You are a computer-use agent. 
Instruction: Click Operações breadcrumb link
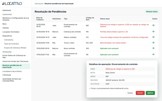pos(39,4)
